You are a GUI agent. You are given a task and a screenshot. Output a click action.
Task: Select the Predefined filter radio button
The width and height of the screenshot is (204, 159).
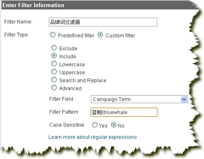click(x=53, y=35)
